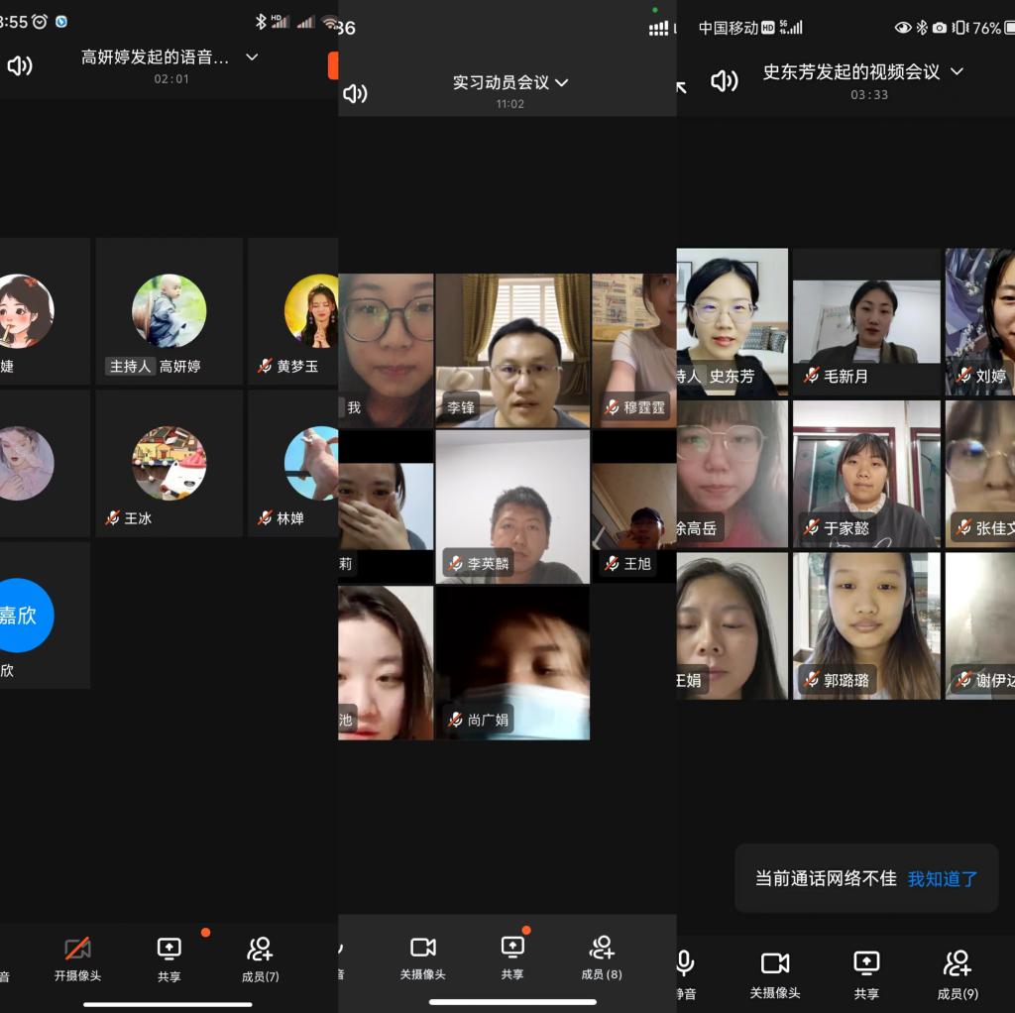The height and width of the screenshot is (1013, 1015).
Task: Open the 成员(7) members list
Action: [260, 958]
